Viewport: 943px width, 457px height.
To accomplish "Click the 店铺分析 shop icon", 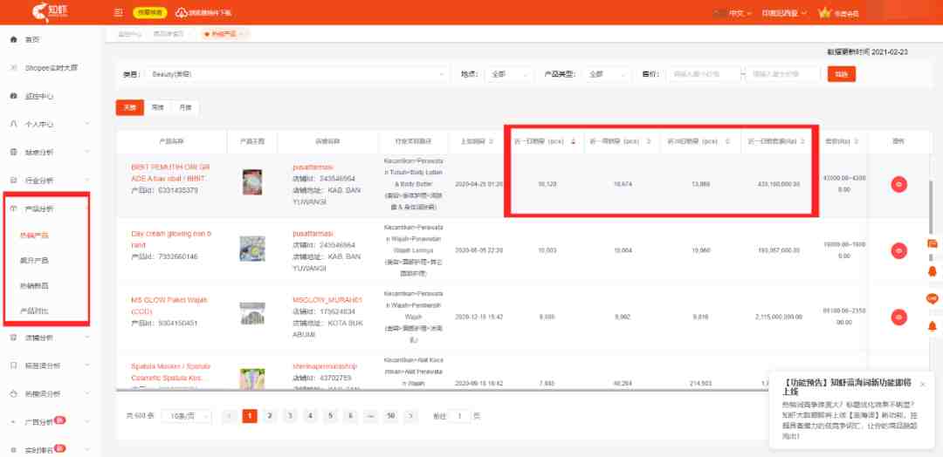I will [14, 338].
